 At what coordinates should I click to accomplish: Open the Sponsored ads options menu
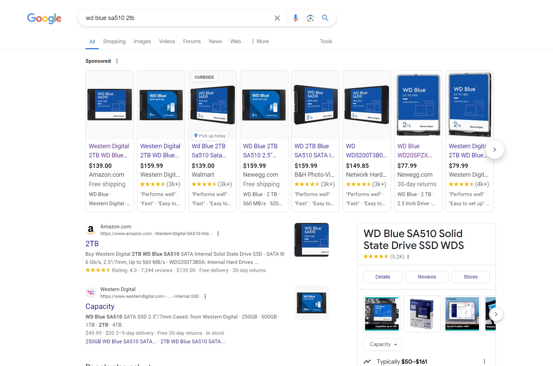tap(117, 61)
